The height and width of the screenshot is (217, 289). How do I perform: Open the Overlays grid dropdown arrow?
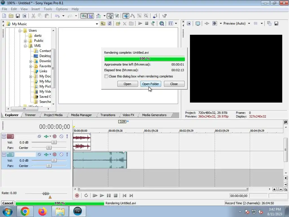262,23
